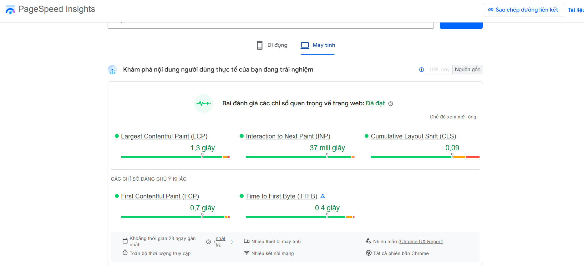Click the CLS distribution bar
584x265 pixels.
click(425, 157)
